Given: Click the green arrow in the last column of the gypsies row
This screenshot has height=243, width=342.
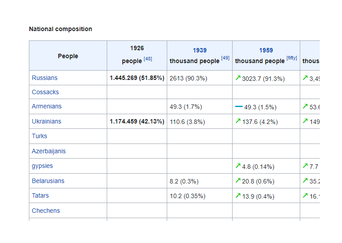Looking at the screenshot, I should pos(305,166).
